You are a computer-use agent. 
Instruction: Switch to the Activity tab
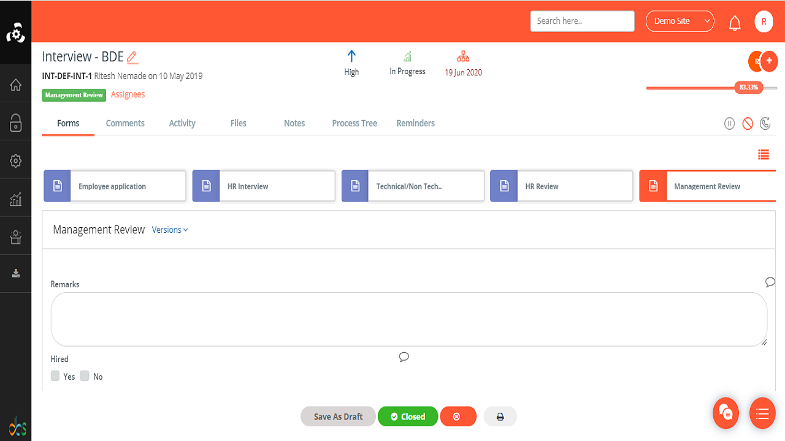[182, 123]
